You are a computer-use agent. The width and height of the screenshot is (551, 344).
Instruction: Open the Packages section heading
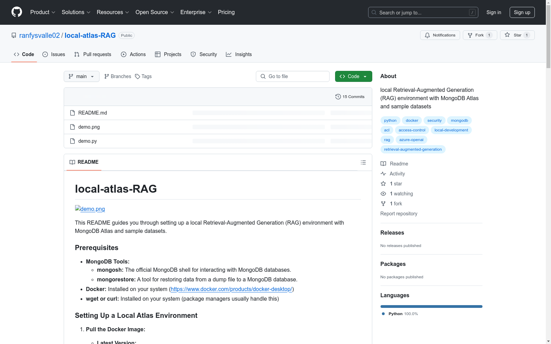(x=393, y=264)
